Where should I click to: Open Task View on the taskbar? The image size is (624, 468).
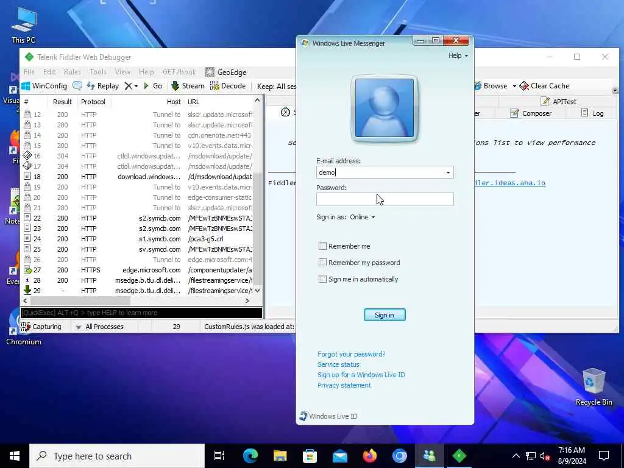(219, 456)
